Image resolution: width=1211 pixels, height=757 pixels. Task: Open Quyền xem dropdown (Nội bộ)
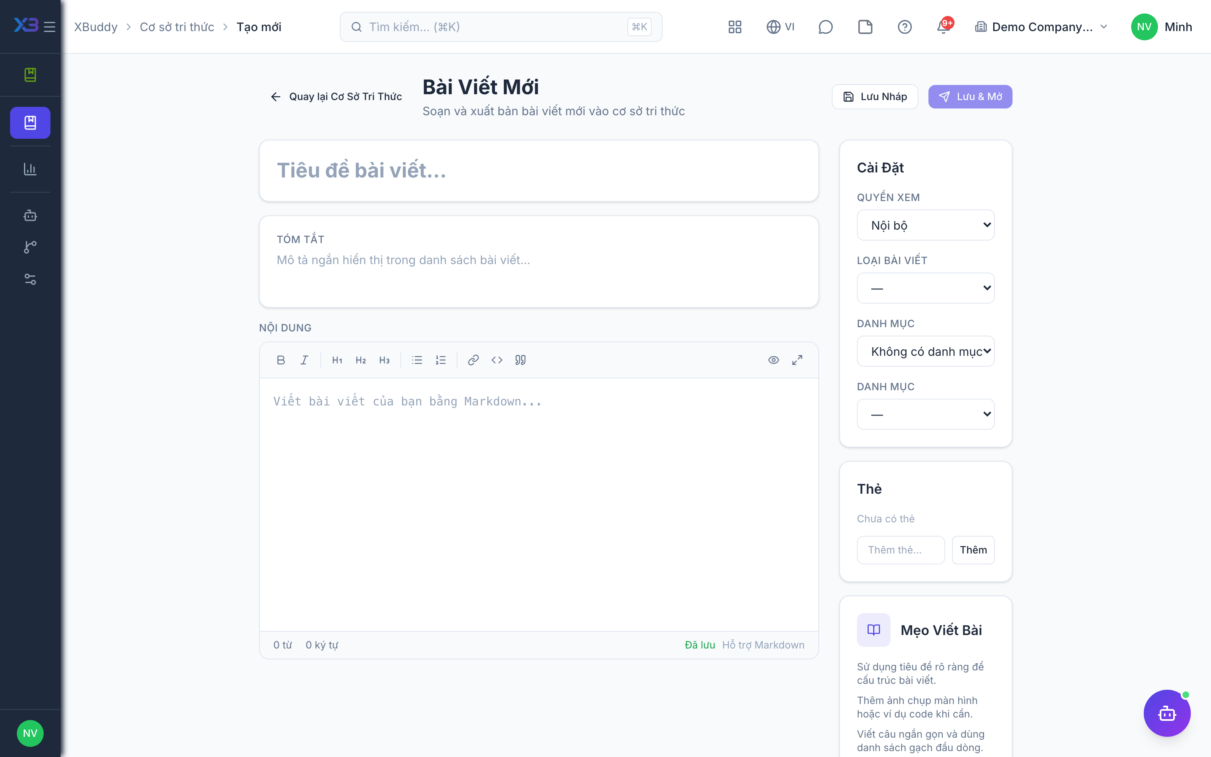click(x=925, y=225)
